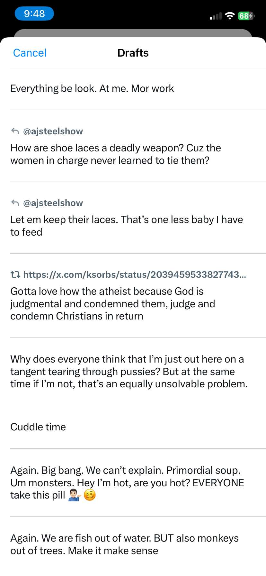Tap @ajsteelshow handle above "Let em keep" draft
The width and height of the screenshot is (266, 576).
tap(53, 203)
